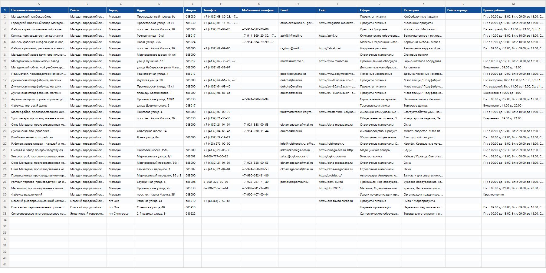Select the address 'Брусничная улица, 4'

point(159,182)
